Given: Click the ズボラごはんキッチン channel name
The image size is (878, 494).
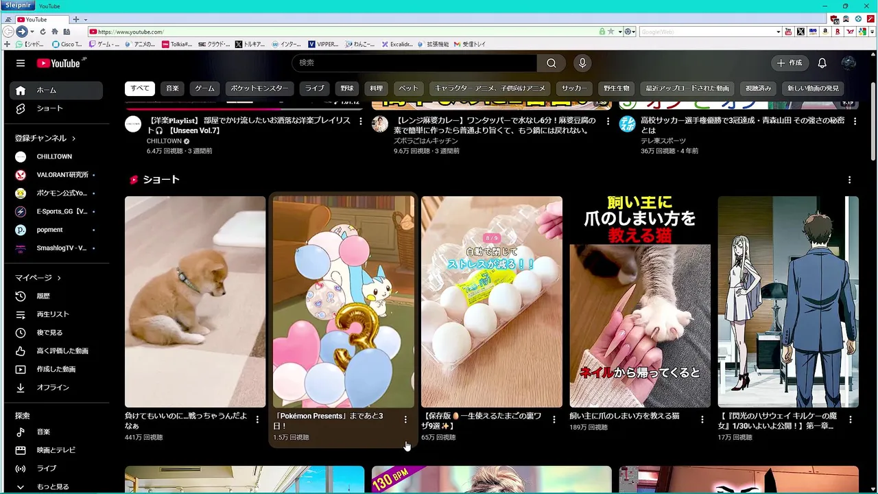Looking at the screenshot, I should [426, 141].
